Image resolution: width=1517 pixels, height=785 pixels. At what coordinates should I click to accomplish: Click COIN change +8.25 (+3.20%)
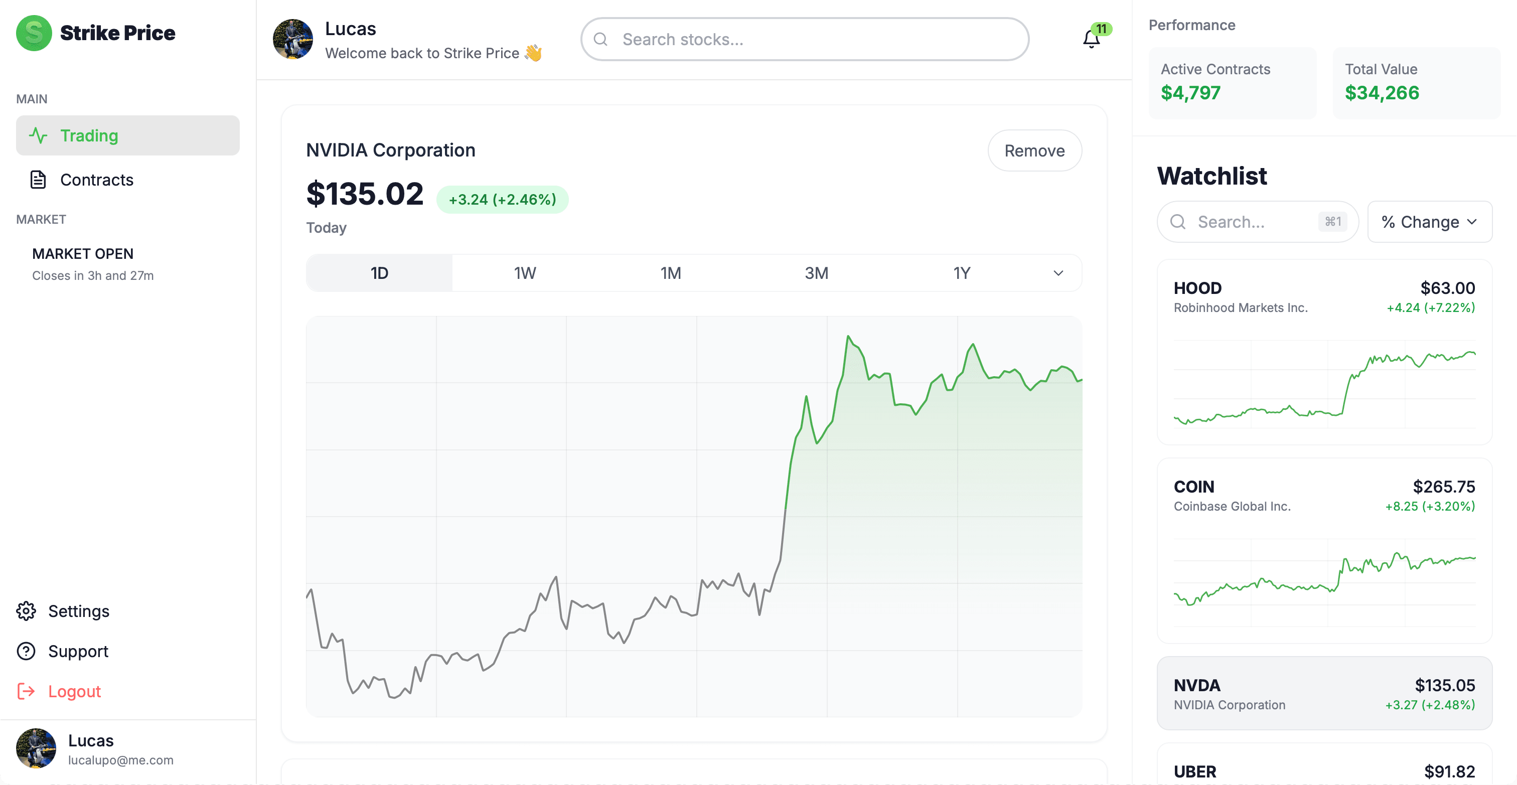click(1430, 507)
